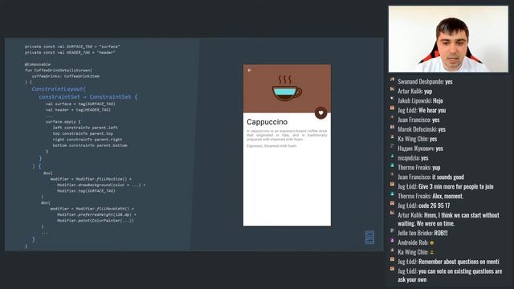
Task: Click avatar beside "code 26 95 17" message
Action: pyautogui.click(x=392, y=203)
